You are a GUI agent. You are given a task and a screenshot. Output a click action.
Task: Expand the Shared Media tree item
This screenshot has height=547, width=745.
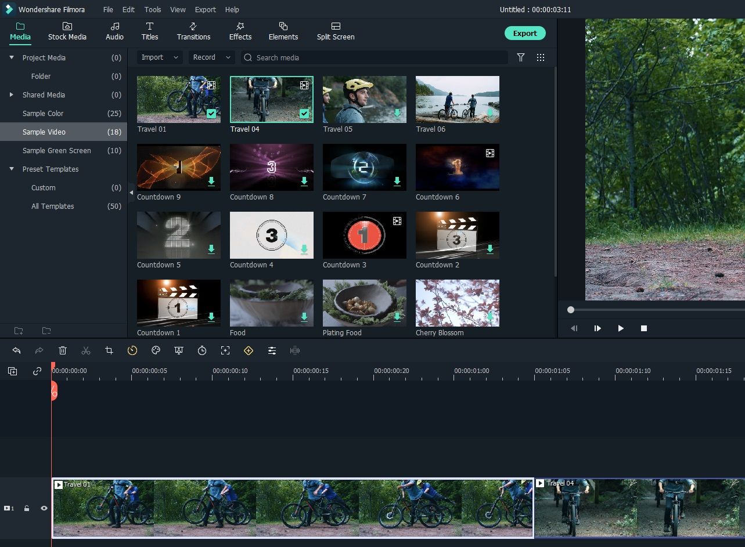coord(12,95)
